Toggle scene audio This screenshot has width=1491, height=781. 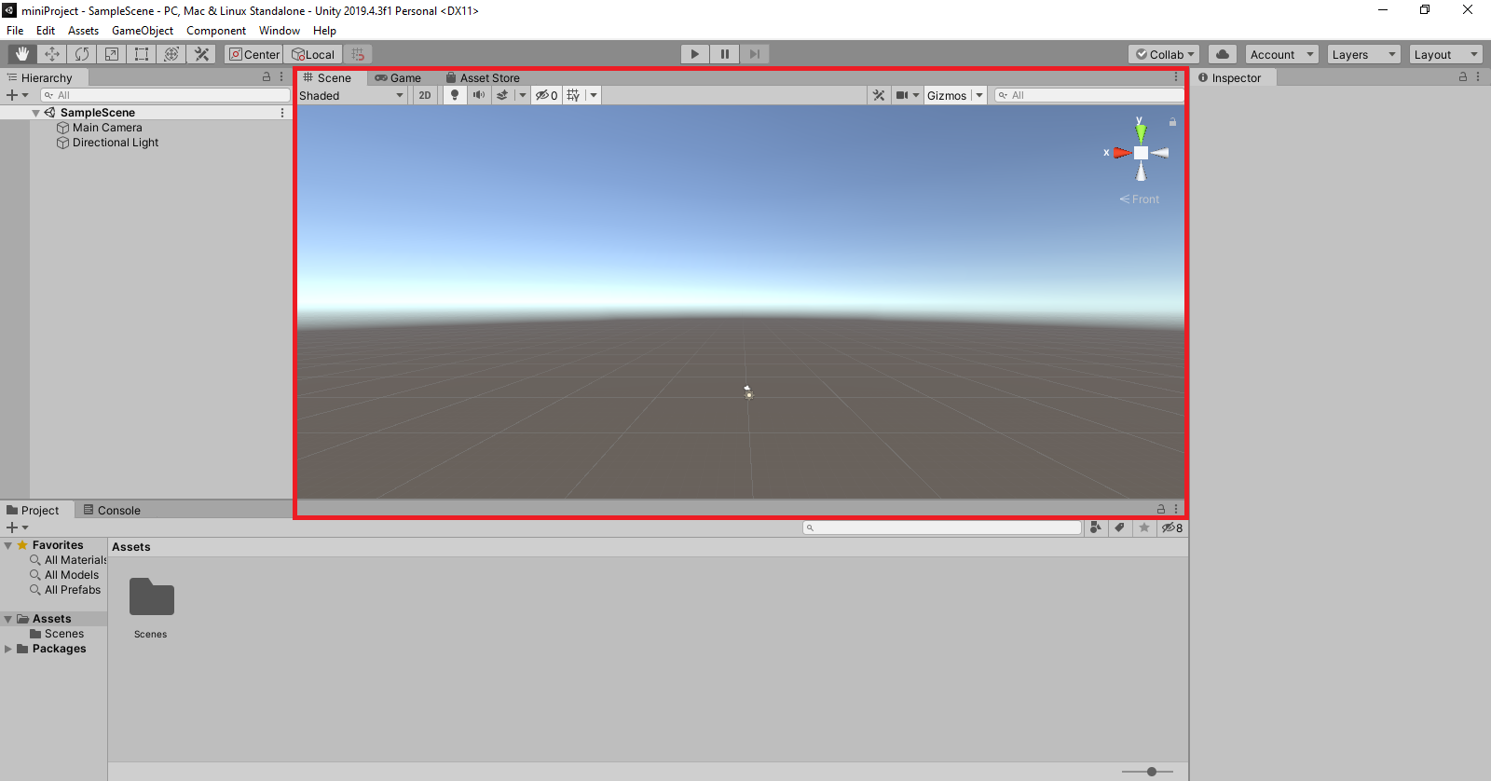coord(478,95)
